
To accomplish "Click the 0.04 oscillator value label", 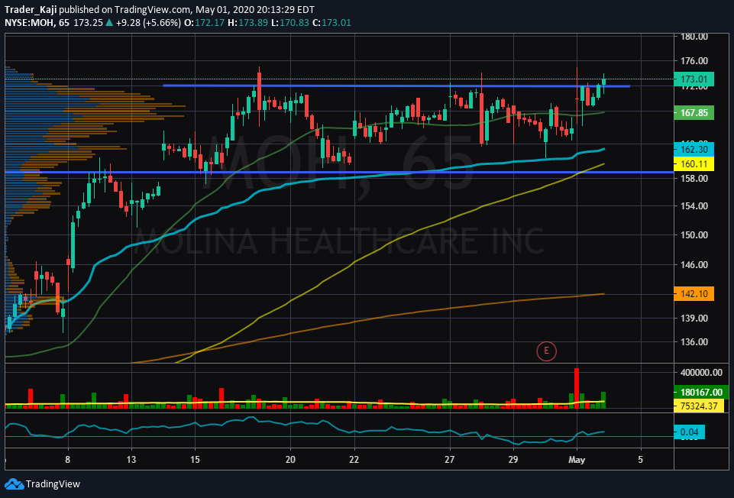I will coord(689,432).
